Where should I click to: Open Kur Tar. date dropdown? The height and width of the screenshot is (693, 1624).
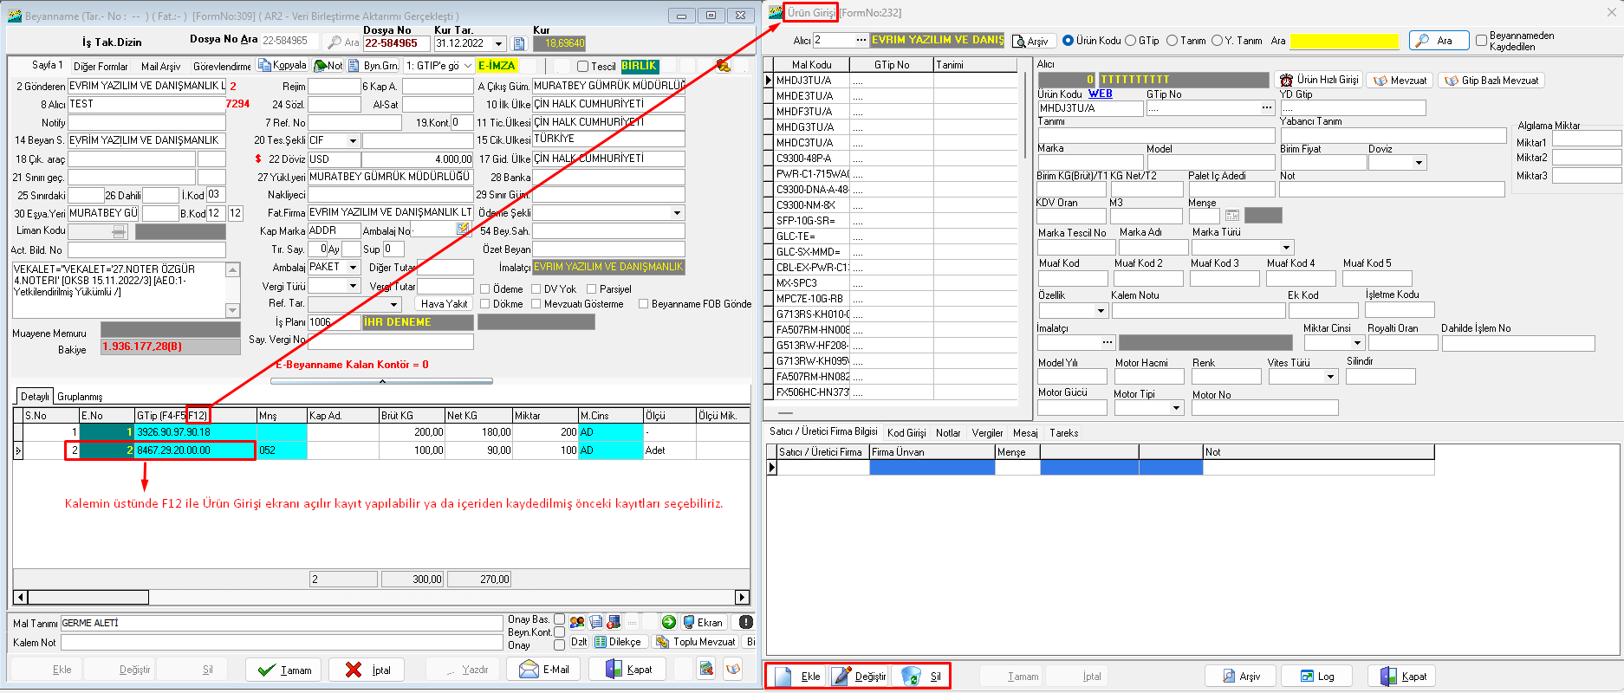(x=498, y=43)
